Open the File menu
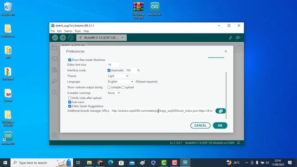Screen dimensions: 297x167 pos(52,31)
